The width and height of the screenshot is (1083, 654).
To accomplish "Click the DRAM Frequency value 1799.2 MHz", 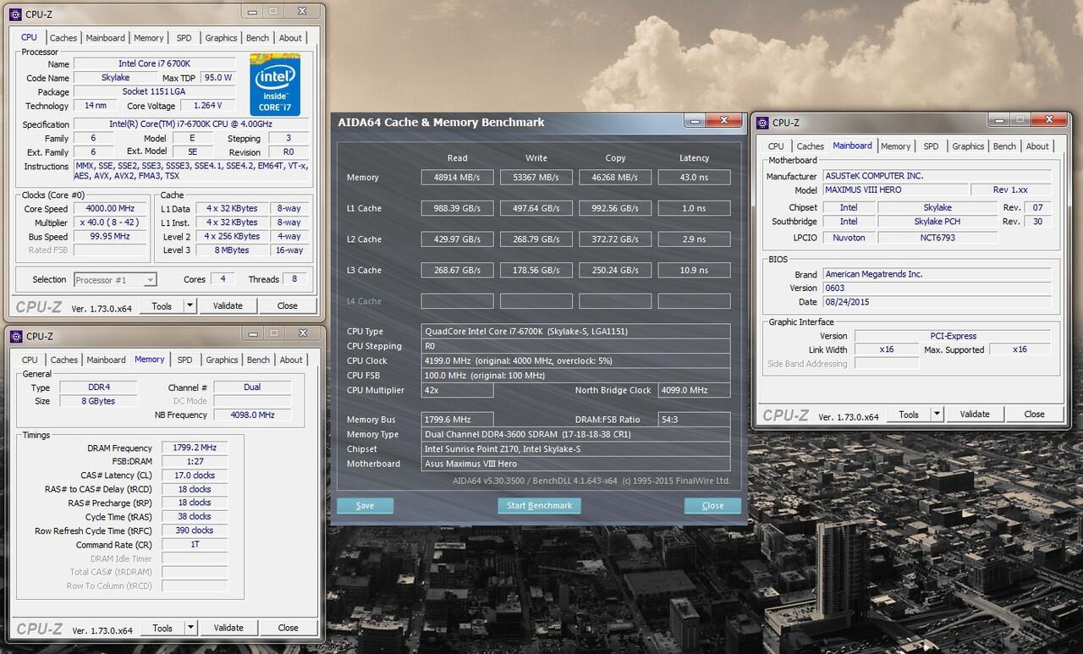I will (195, 448).
